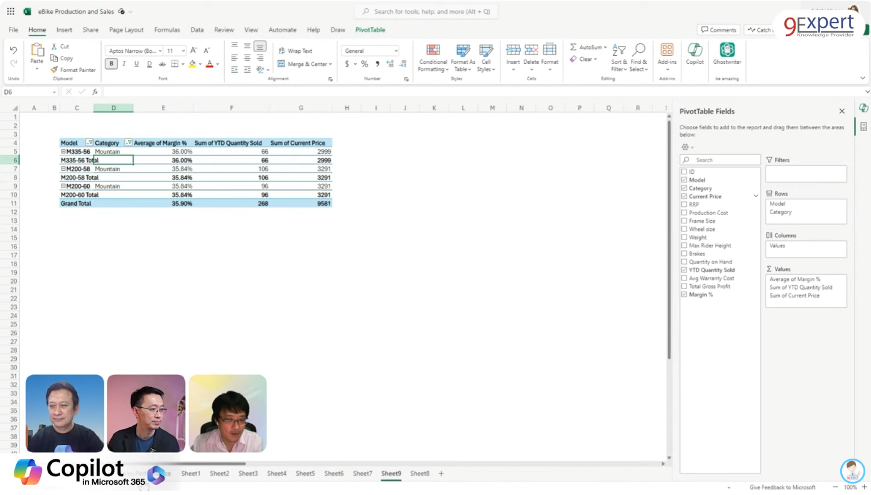Image resolution: width=871 pixels, height=495 pixels.
Task: Open the Add-ins icon
Action: coord(667,51)
